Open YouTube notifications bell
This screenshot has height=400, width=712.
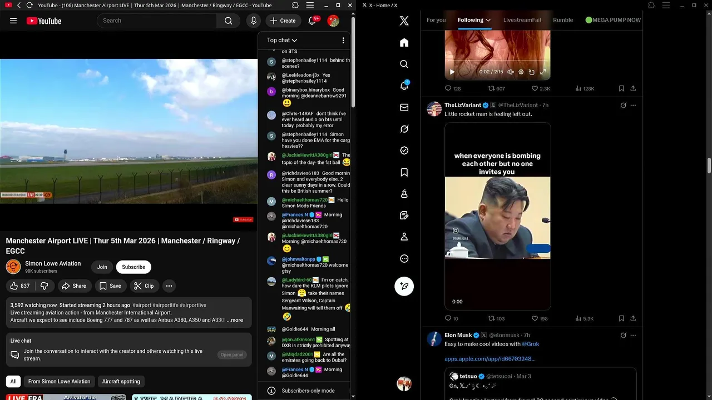pyautogui.click(x=313, y=21)
